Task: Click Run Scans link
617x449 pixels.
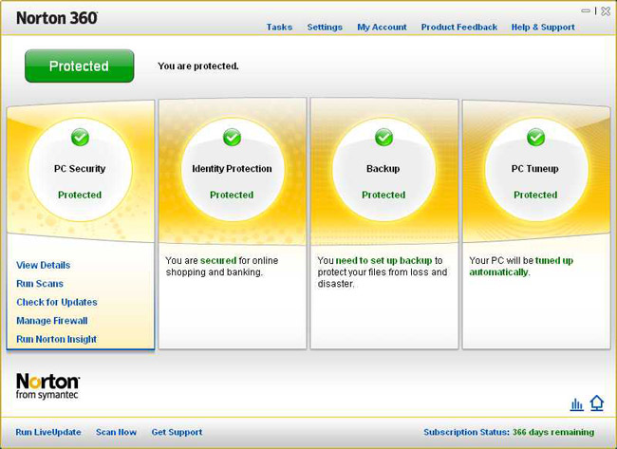Action: tap(40, 283)
